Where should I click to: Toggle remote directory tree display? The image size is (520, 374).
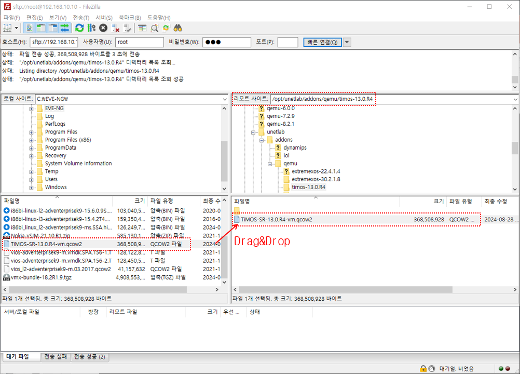click(x=53, y=28)
